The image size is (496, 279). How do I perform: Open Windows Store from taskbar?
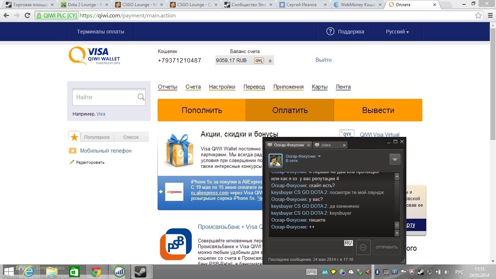(x=74, y=271)
